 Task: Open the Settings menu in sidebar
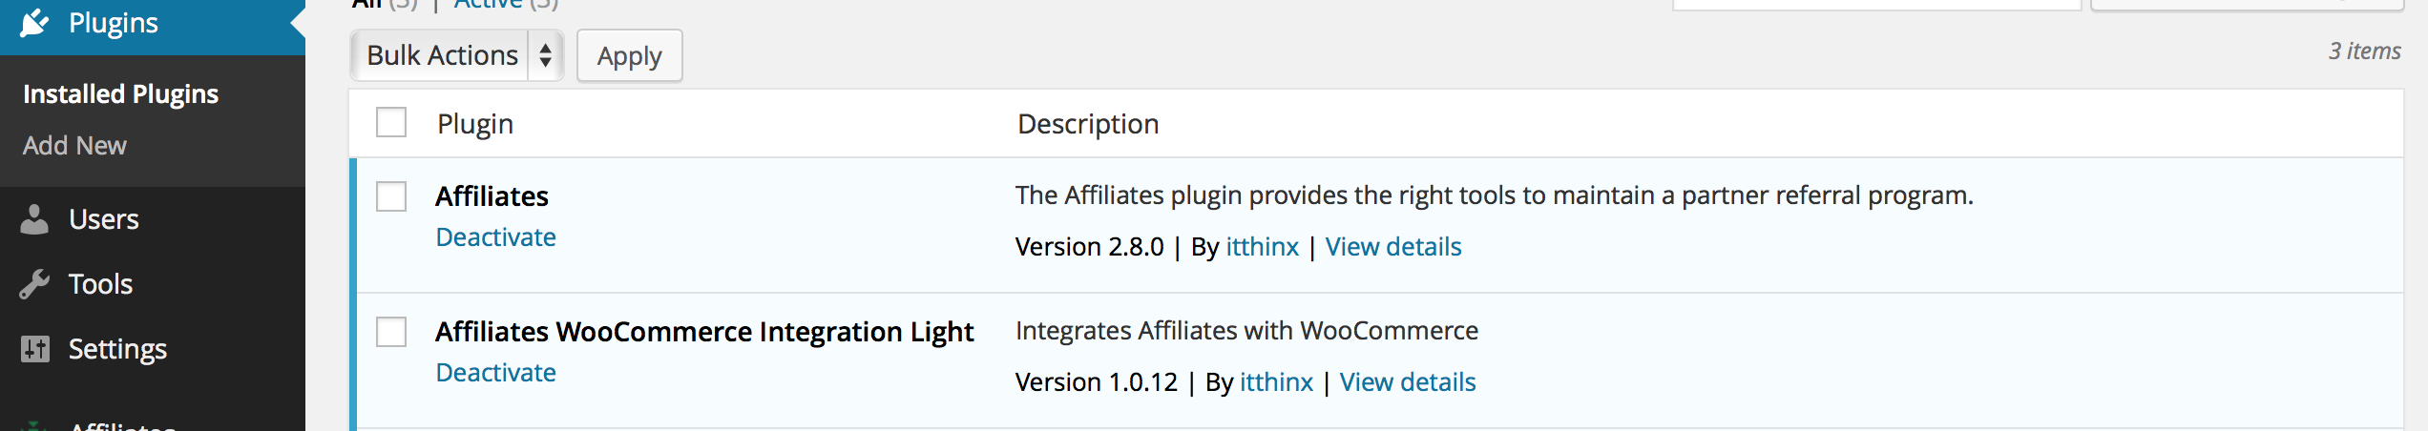point(117,349)
